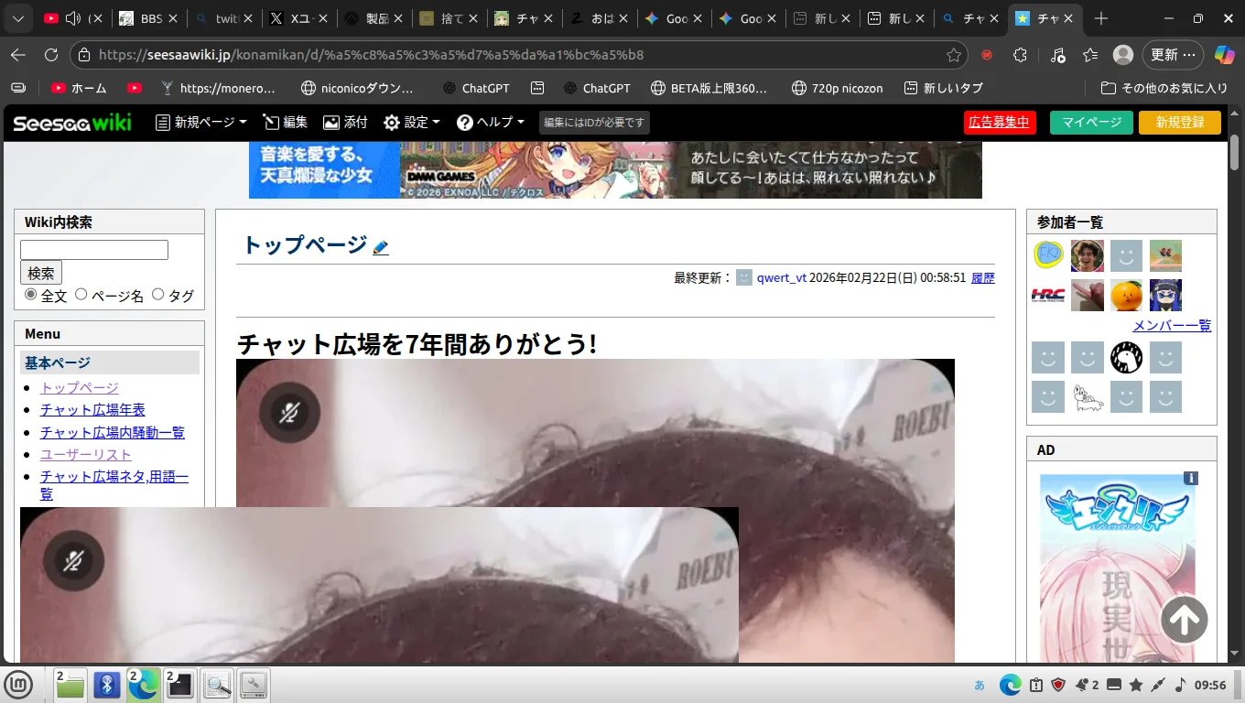Click the pencil edit icon beside トップページ
The image size is (1245, 703).
(381, 247)
